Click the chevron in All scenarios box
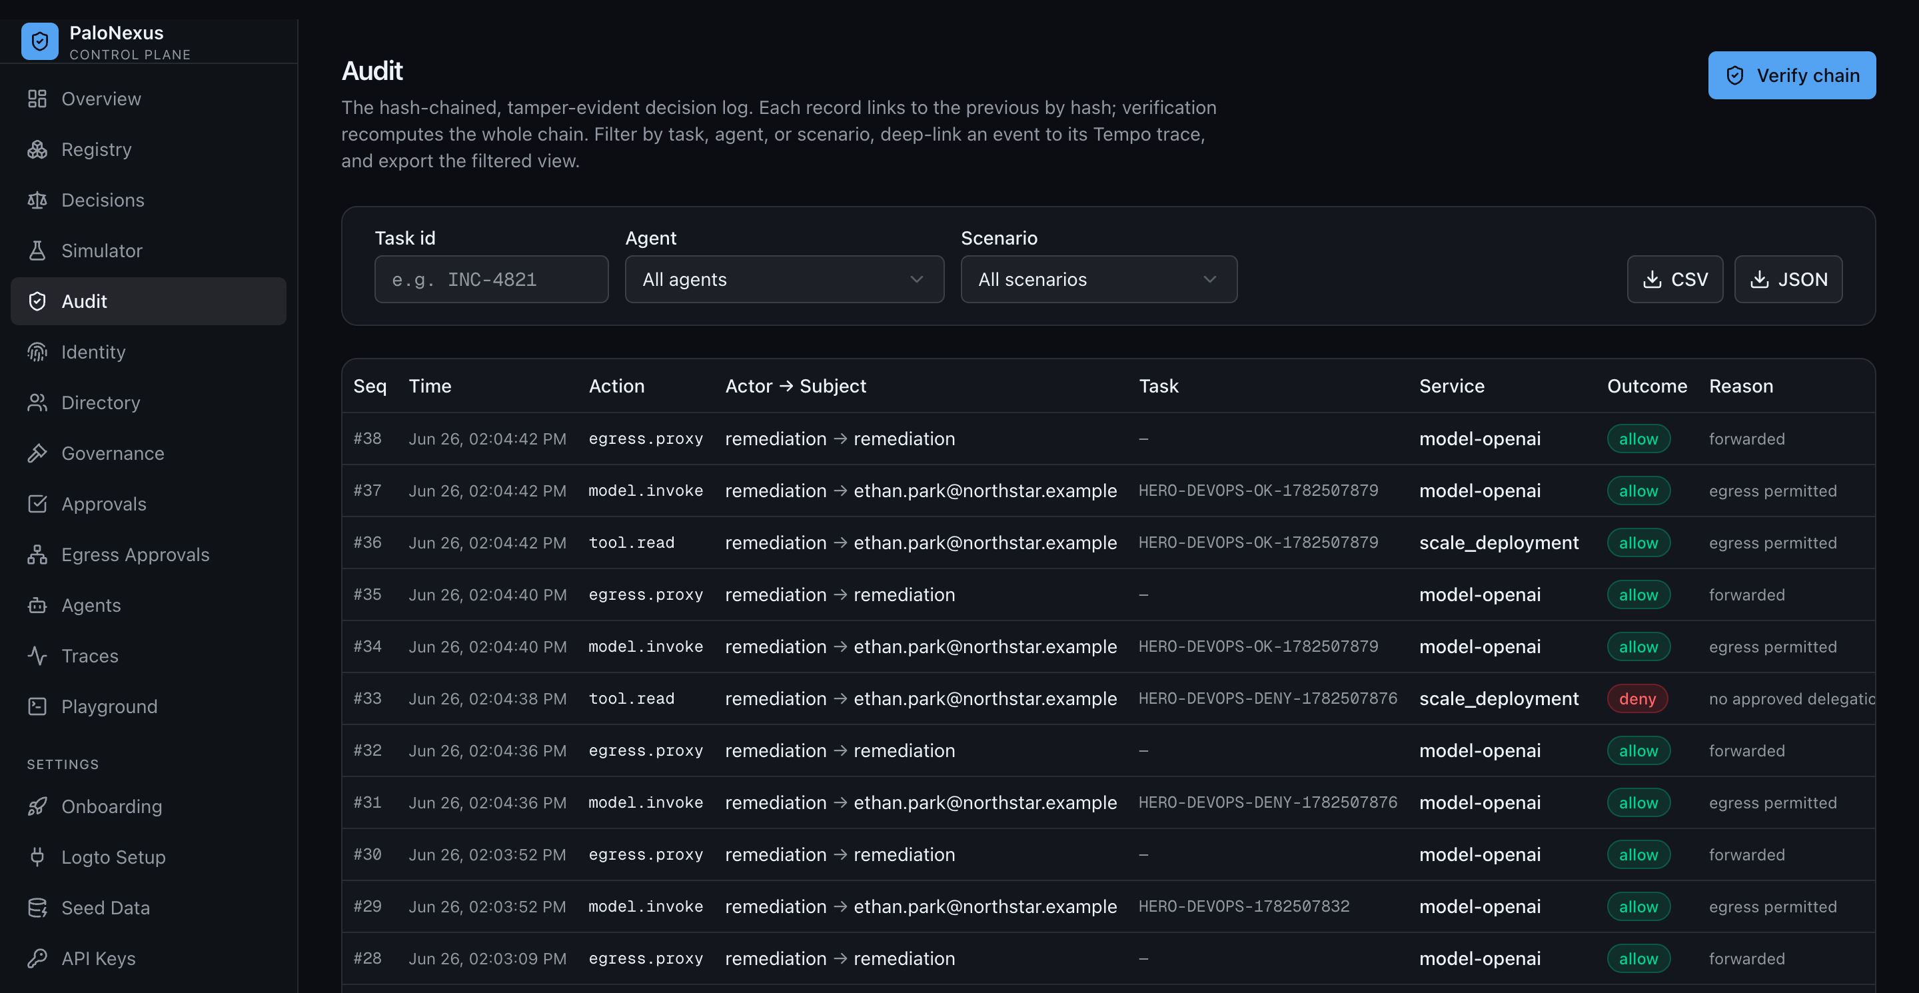Viewport: 1919px width, 993px height. (x=1210, y=279)
